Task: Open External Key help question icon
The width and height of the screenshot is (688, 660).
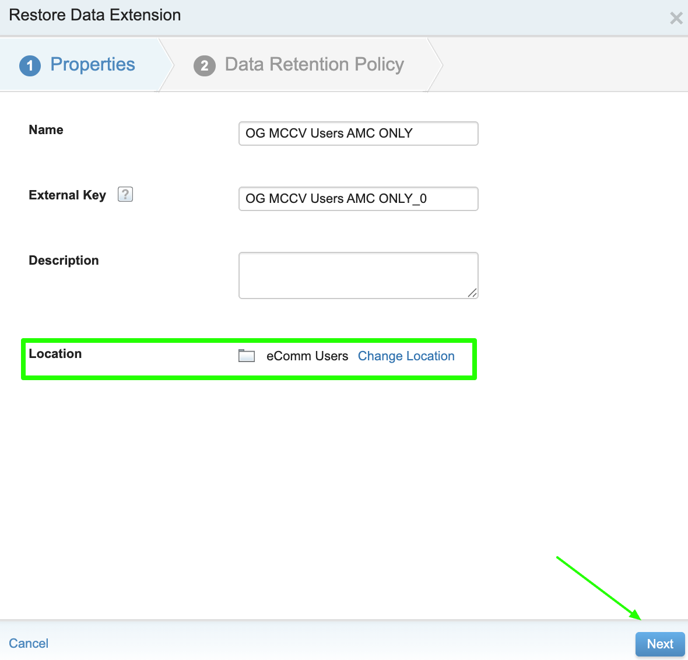Action: [125, 194]
